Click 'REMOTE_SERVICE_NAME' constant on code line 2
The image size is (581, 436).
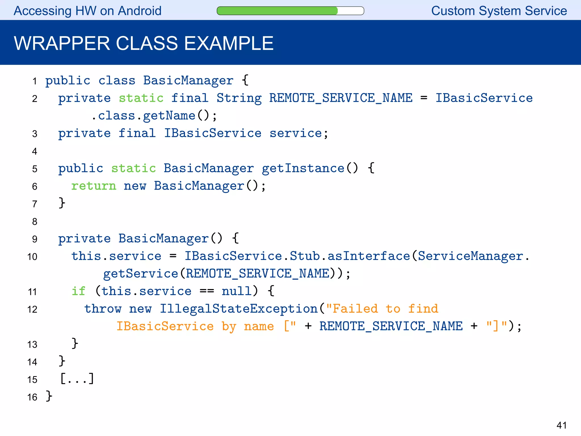click(341, 98)
